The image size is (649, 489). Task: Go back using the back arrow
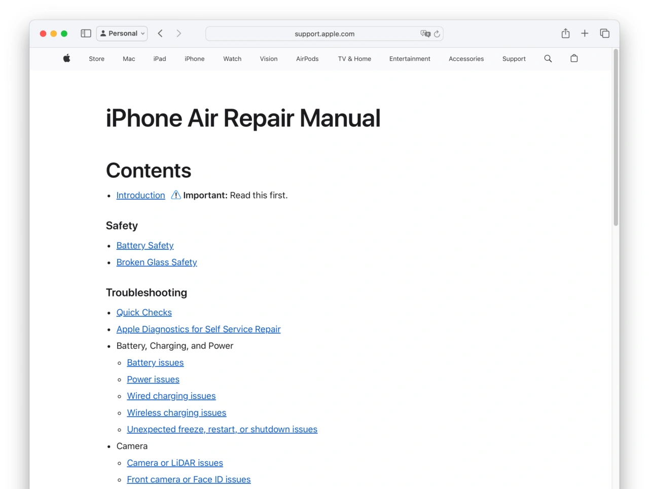coord(160,33)
